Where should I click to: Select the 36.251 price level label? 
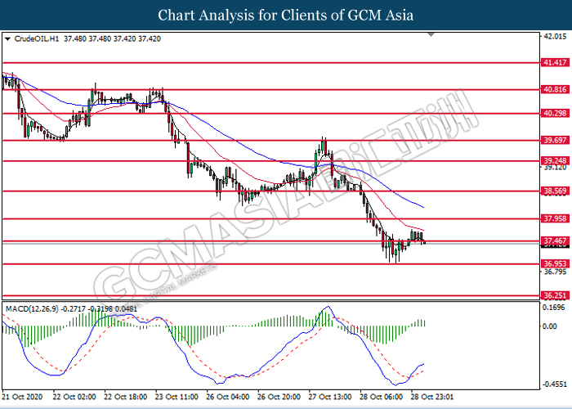(555, 295)
